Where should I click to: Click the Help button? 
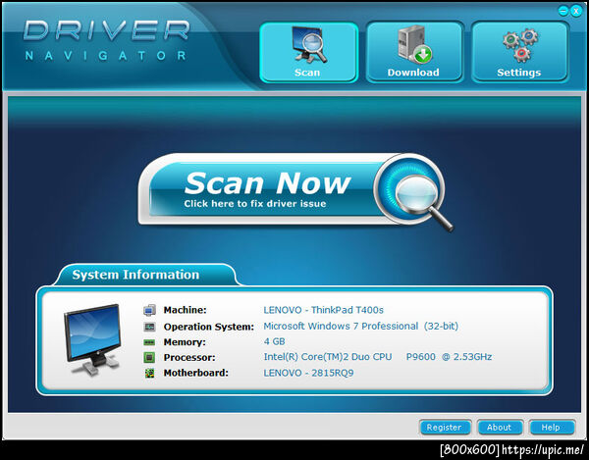[x=551, y=427]
